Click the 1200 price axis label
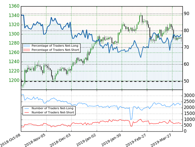 [x=14, y=80]
